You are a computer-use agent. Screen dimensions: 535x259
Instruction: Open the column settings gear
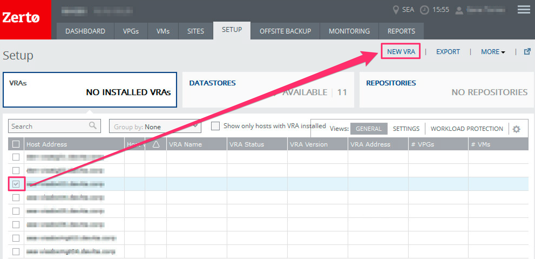point(516,129)
